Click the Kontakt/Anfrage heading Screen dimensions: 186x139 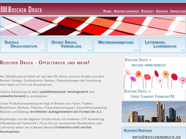tap(138, 131)
